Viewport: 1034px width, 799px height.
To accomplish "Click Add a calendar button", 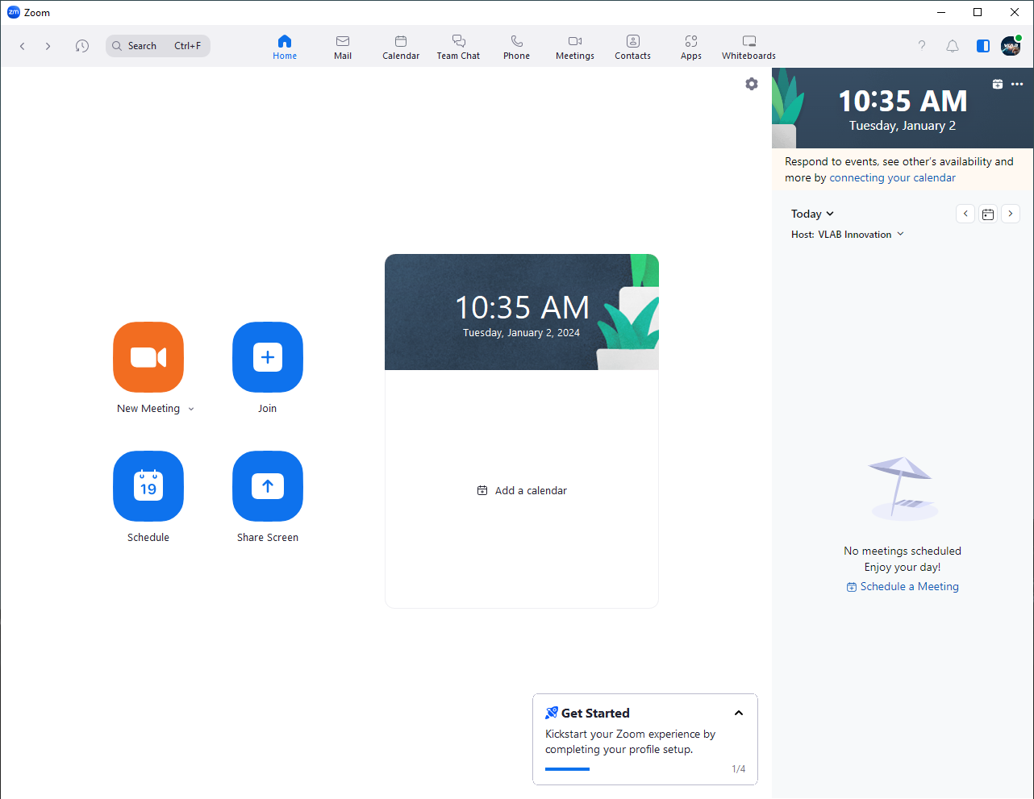I will coord(522,490).
